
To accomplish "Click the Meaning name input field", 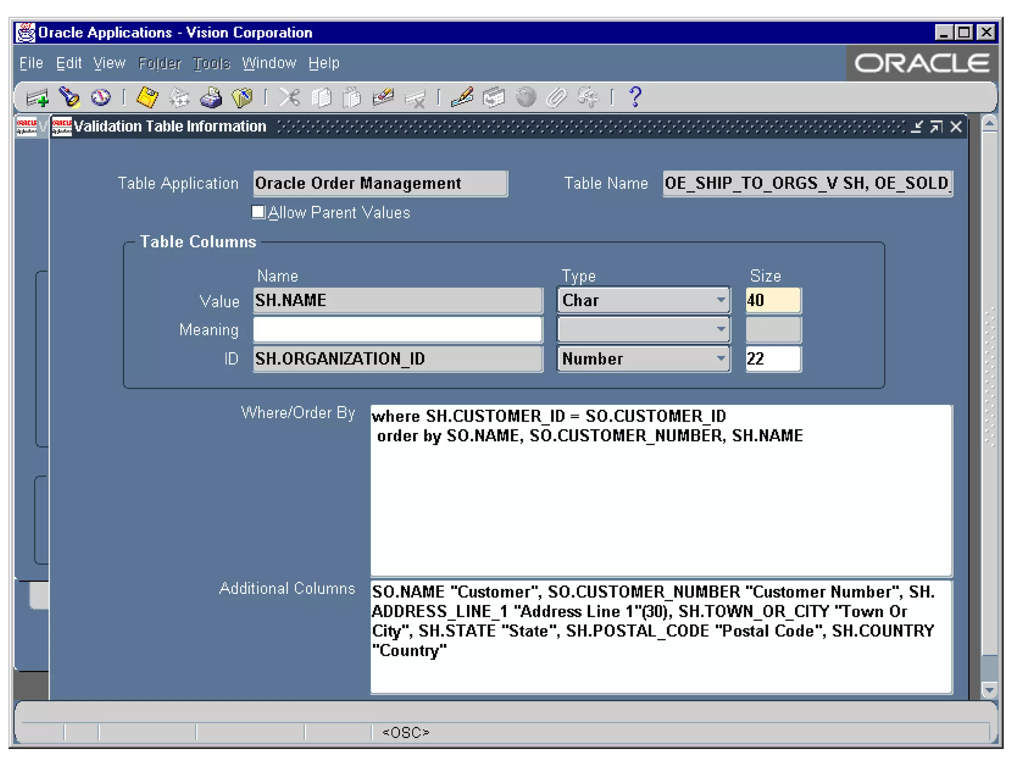I will point(397,329).
